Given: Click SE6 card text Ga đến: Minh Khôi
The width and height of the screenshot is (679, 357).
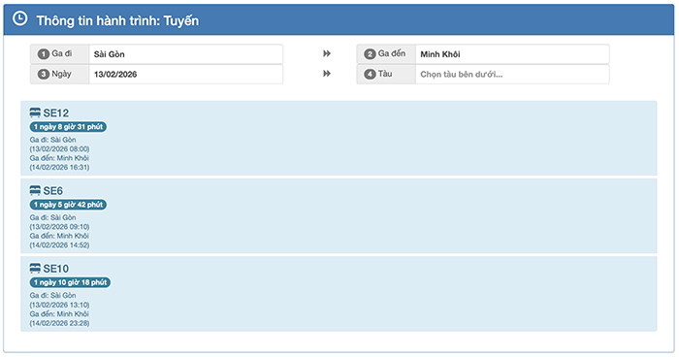Looking at the screenshot, I should pos(59,236).
